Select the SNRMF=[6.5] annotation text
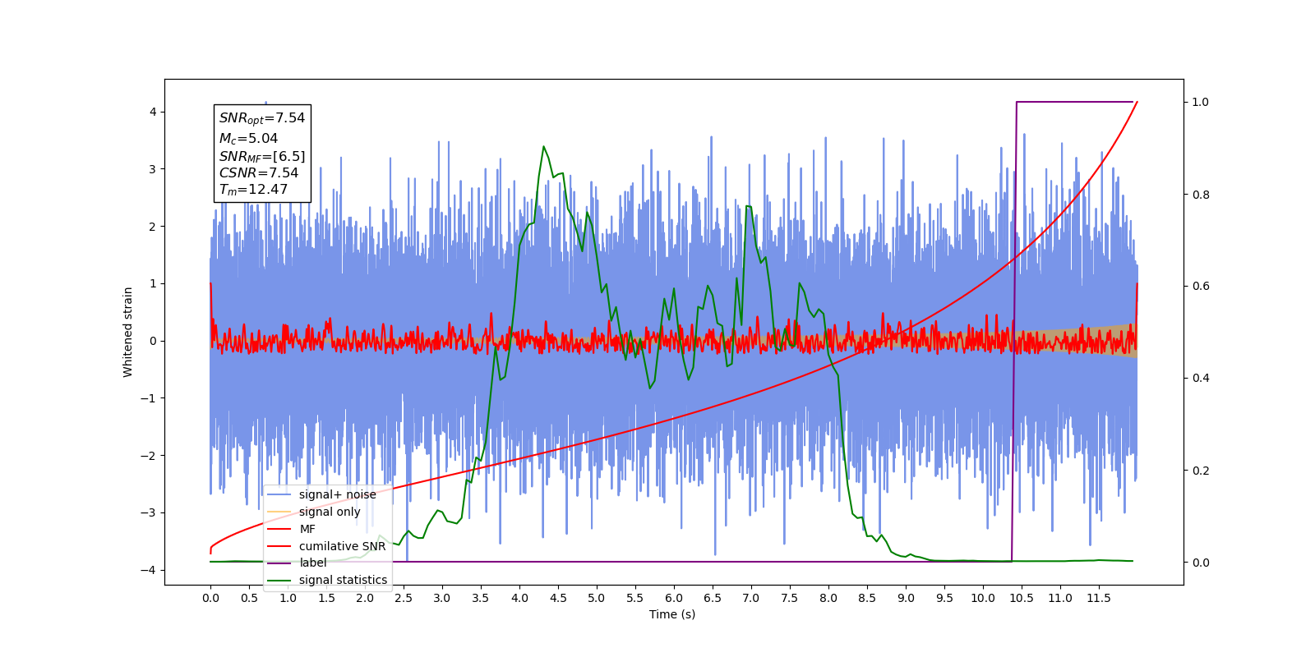Viewport: 1315px width, 657px height. (x=262, y=156)
